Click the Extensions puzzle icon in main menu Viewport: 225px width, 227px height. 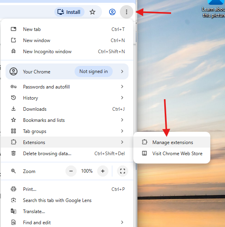point(13,142)
